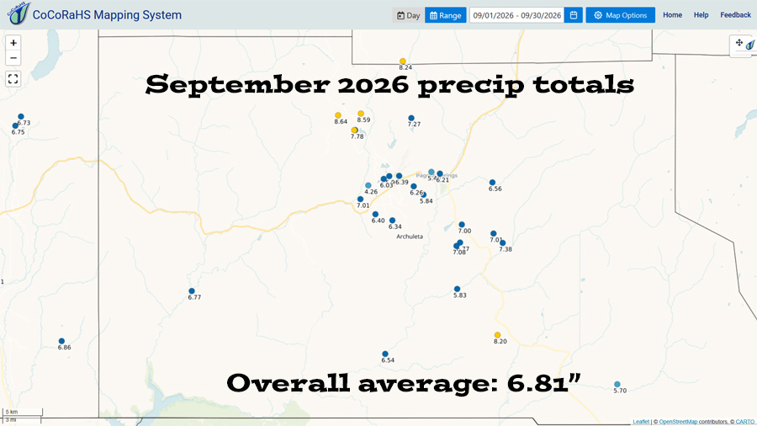This screenshot has width=757, height=426.
Task: Open the Help page
Action: pos(701,15)
